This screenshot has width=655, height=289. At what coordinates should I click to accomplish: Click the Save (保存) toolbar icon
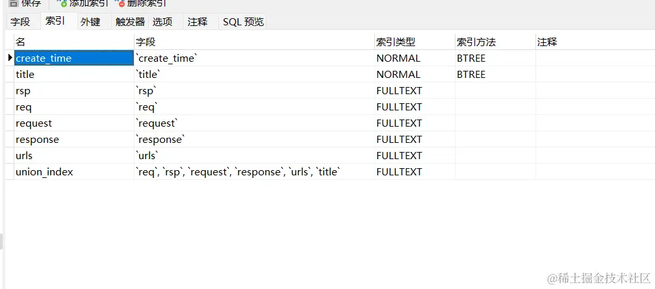pyautogui.click(x=13, y=3)
